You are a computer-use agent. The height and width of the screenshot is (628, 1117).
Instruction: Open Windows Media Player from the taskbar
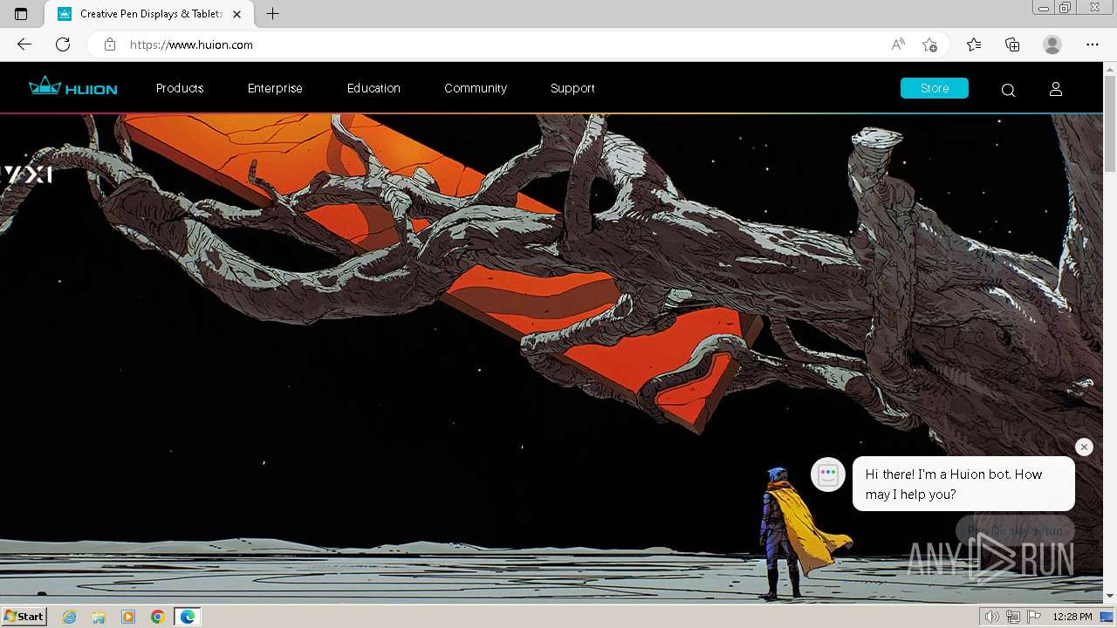(128, 617)
